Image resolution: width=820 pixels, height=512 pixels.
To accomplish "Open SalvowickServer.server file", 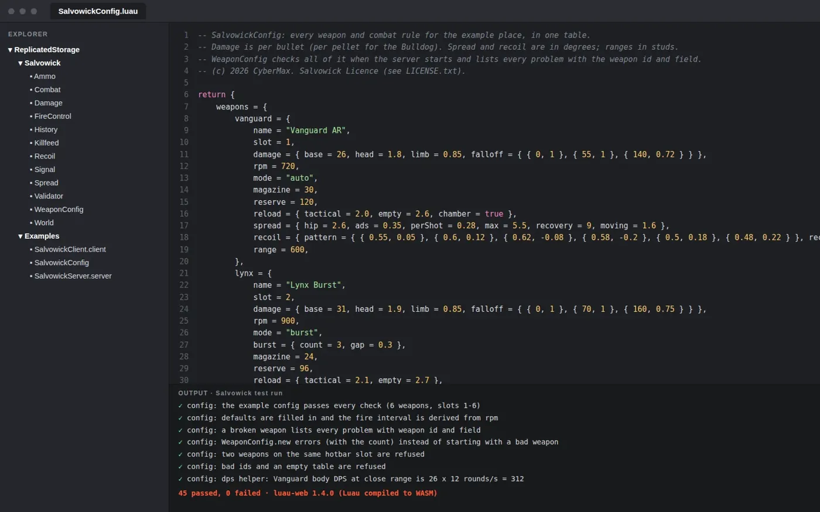I will tap(73, 276).
